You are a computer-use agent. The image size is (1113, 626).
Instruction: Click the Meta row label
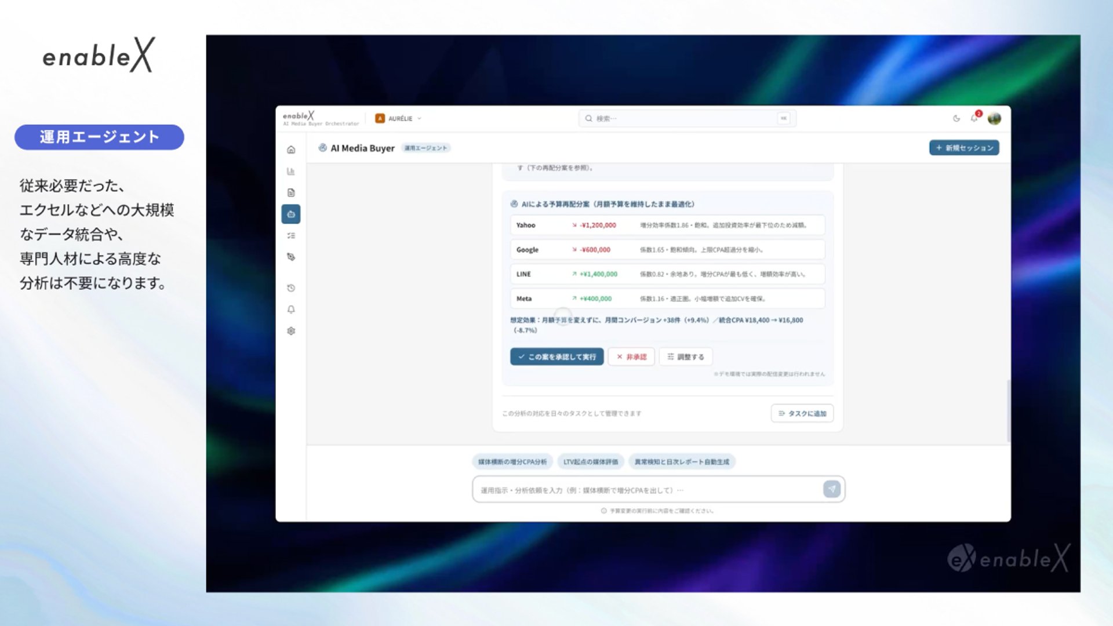tap(524, 299)
